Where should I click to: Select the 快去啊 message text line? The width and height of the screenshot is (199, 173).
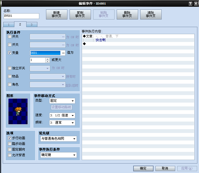[x=138, y=40]
